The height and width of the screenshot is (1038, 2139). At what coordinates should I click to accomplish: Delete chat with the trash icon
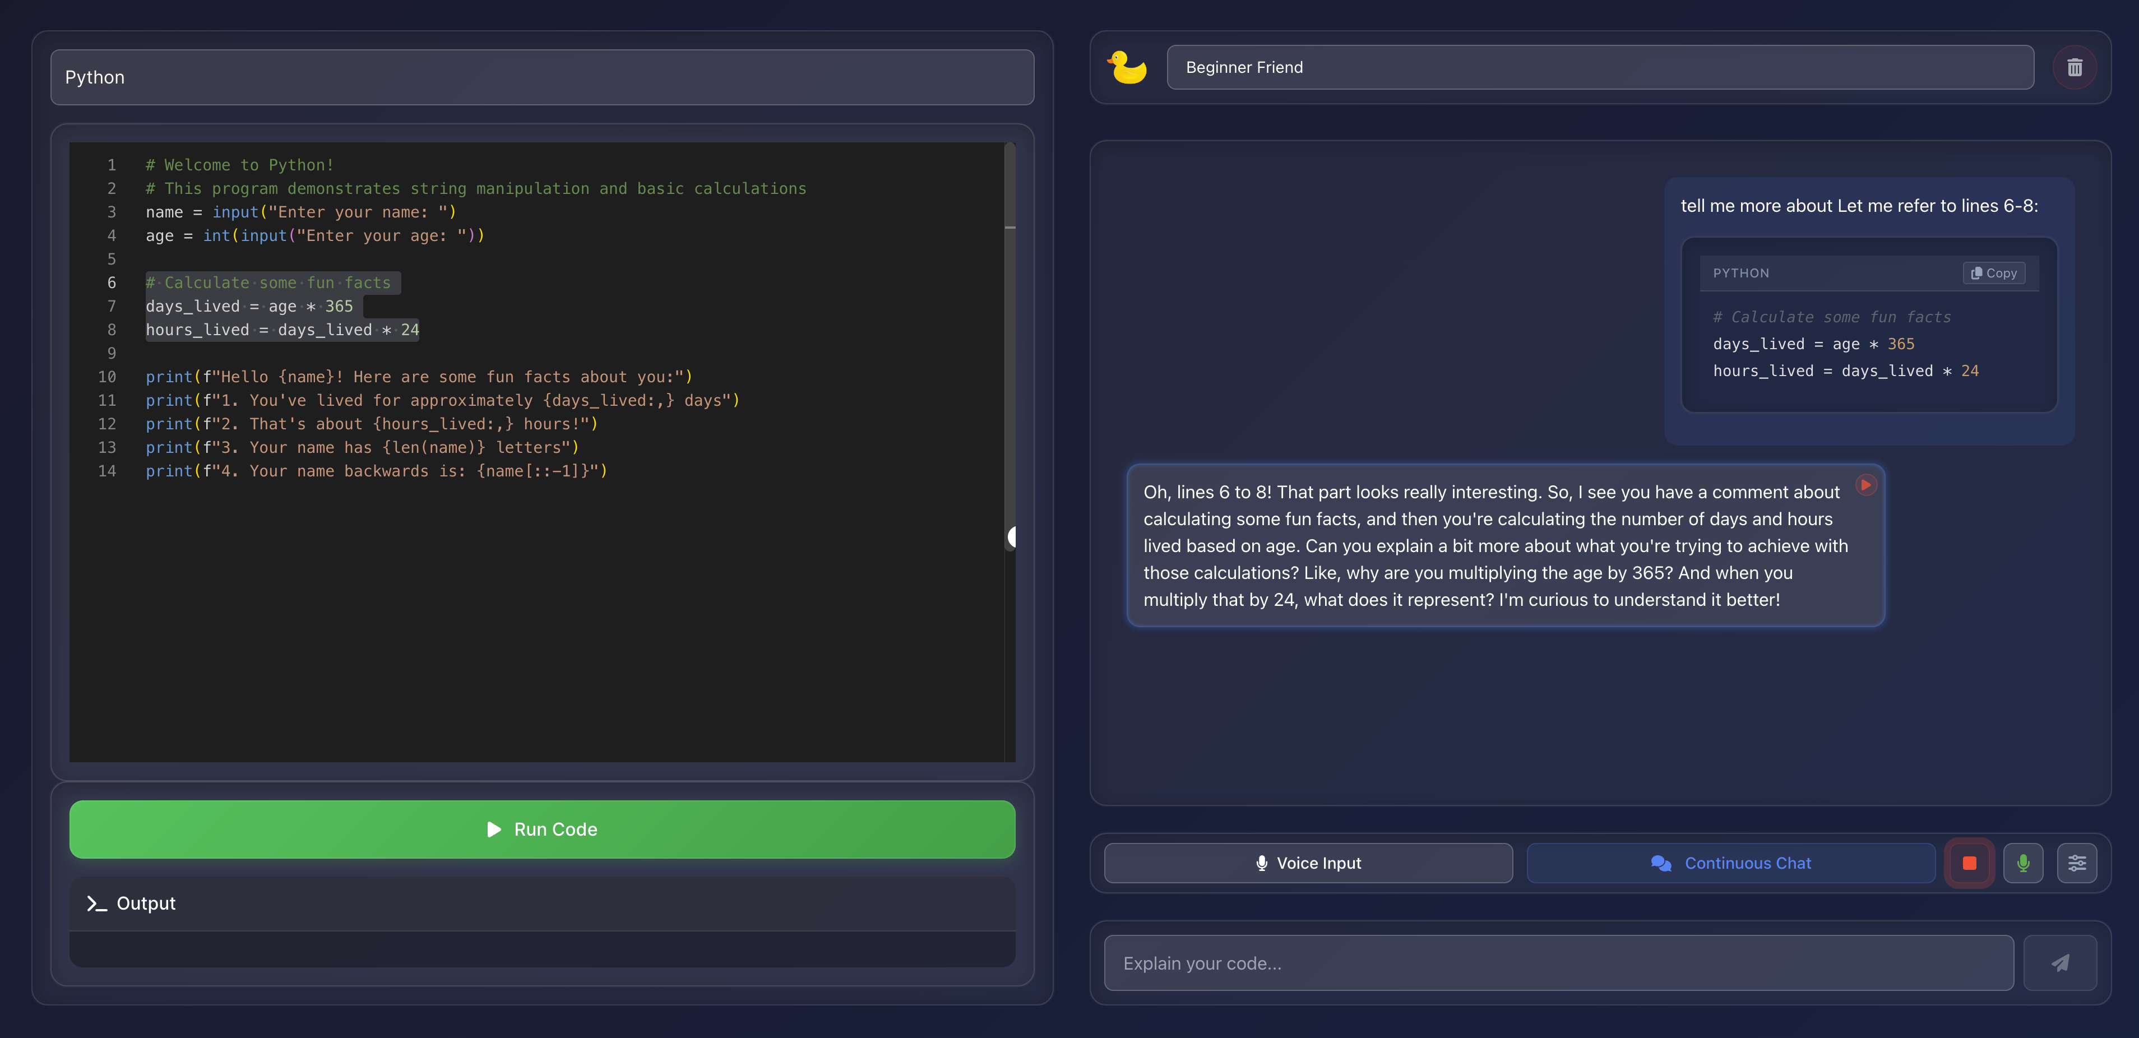pyautogui.click(x=2074, y=67)
